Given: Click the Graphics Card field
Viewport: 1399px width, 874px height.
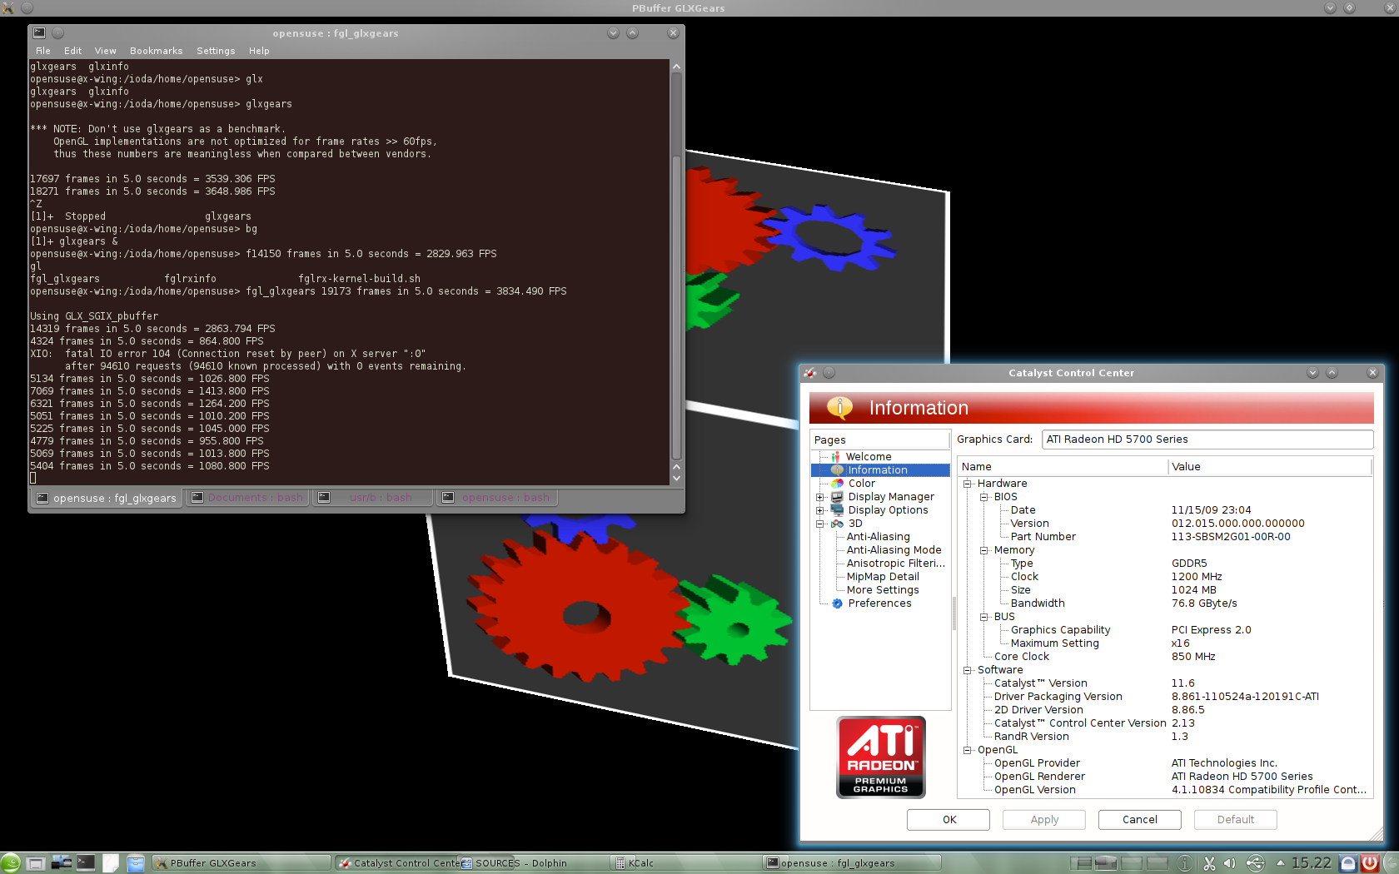Looking at the screenshot, I should click(x=1207, y=439).
